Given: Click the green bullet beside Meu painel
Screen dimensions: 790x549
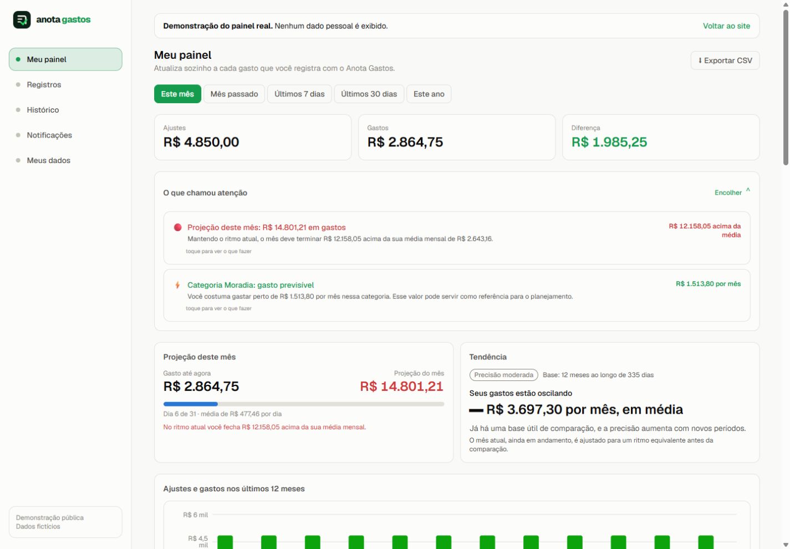Looking at the screenshot, I should pyautogui.click(x=18, y=59).
